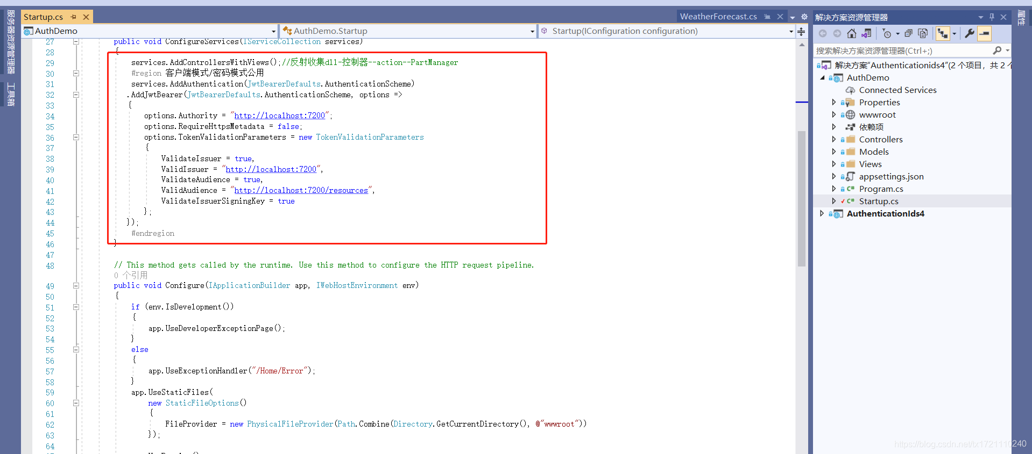Image resolution: width=1032 pixels, height=454 pixels.
Task: Toggle the file nesting tree-view button
Action: [943, 33]
